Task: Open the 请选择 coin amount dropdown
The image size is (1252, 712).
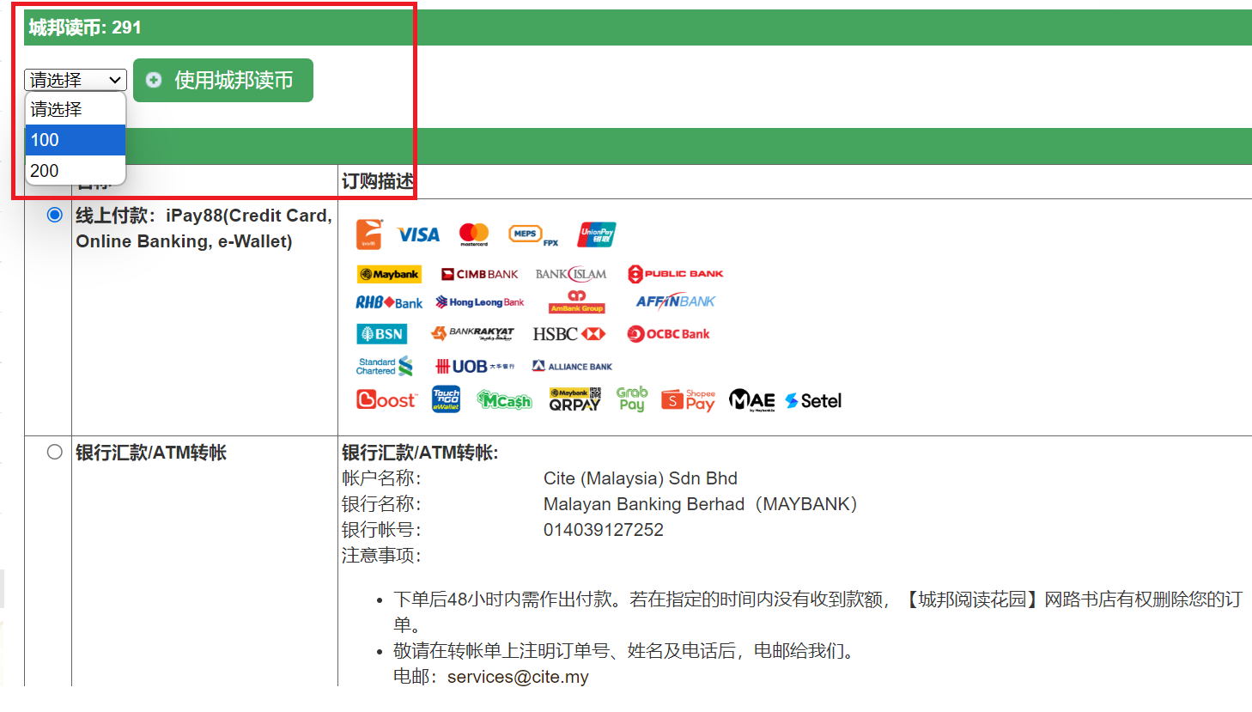Action: click(76, 80)
